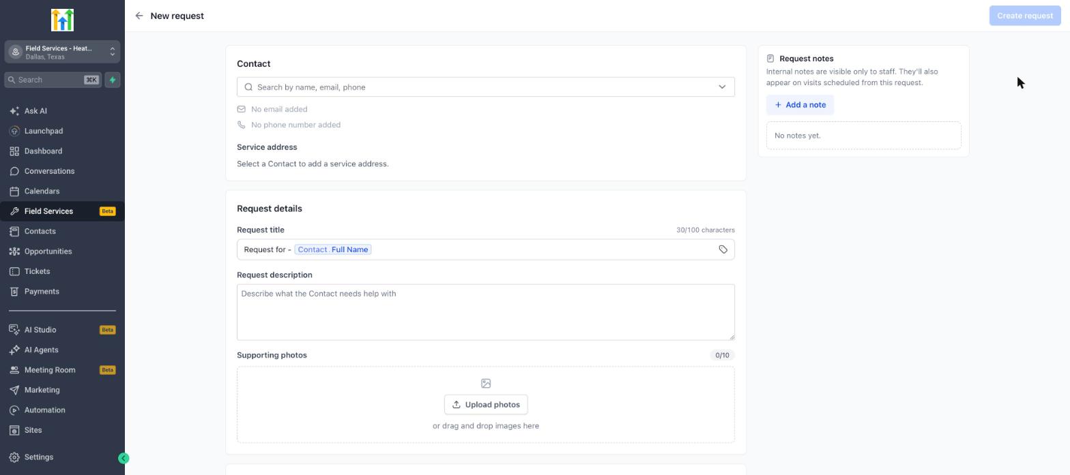Open Tickets menu item

(62, 271)
